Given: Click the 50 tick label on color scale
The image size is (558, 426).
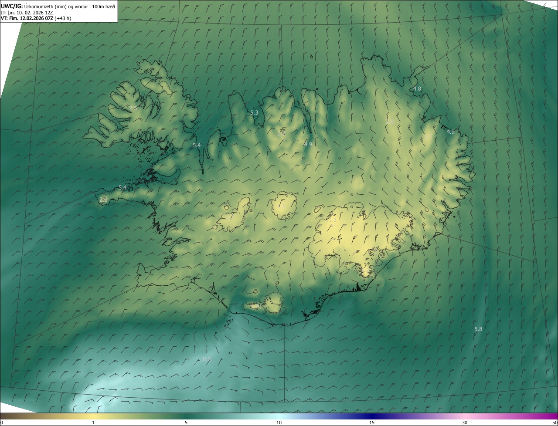Looking at the screenshot, I should [554, 423].
